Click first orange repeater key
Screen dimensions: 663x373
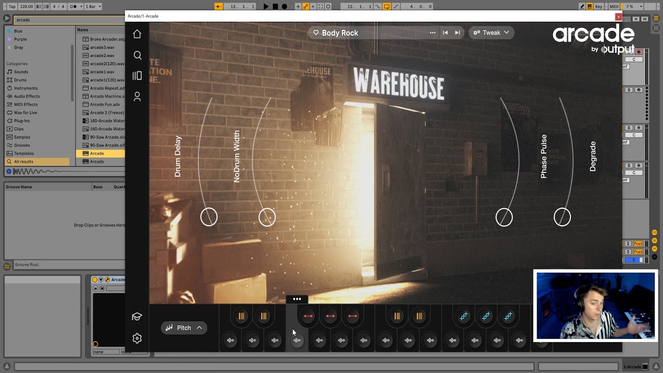point(241,316)
